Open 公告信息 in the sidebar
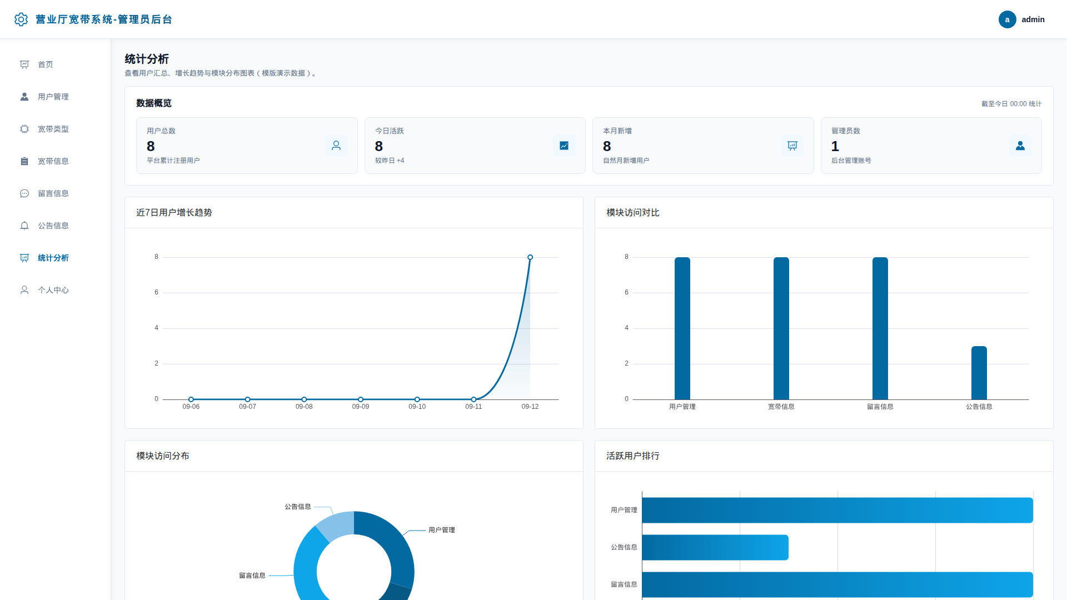1067x600 pixels. [x=56, y=226]
